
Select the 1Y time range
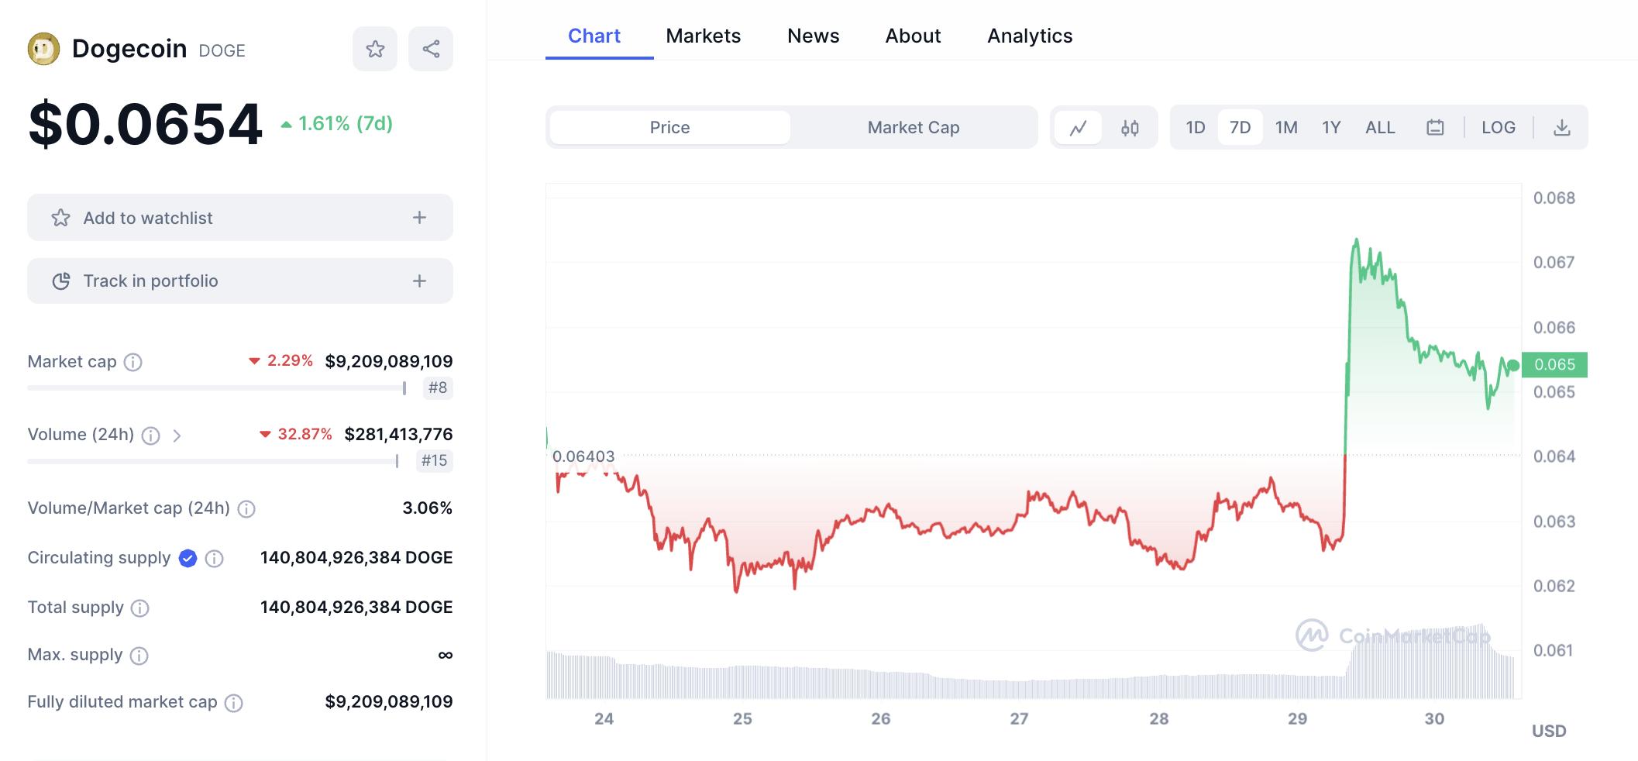[x=1331, y=127]
